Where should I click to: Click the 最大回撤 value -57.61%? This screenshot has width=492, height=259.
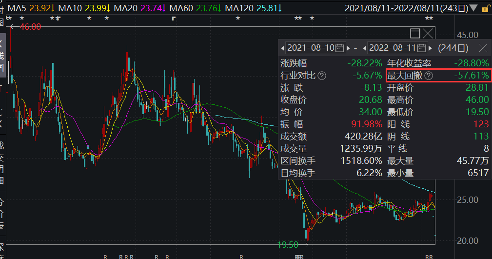(x=472, y=75)
